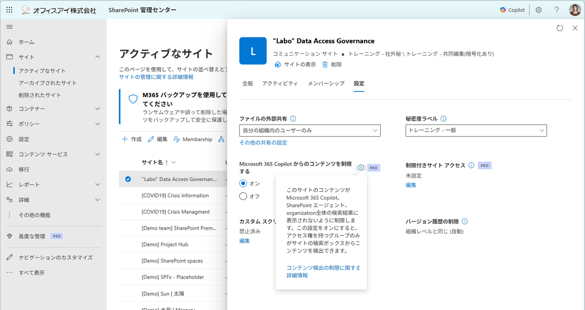Switch to the メンバーシップ tab

point(326,84)
